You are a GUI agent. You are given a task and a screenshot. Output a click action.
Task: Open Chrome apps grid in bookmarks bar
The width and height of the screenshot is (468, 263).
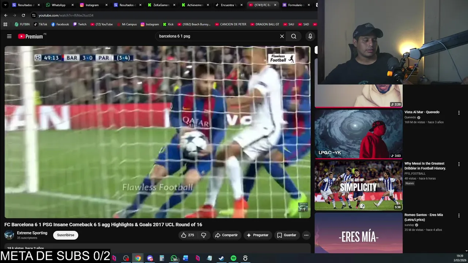point(5,24)
